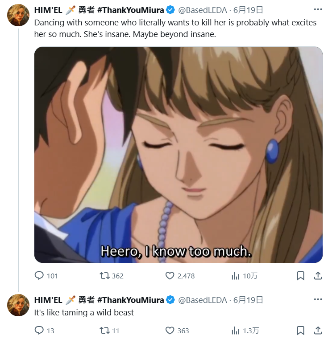Reply to the first tweet with 101 replies
The width and height of the screenshot is (328, 339).
[40, 276]
